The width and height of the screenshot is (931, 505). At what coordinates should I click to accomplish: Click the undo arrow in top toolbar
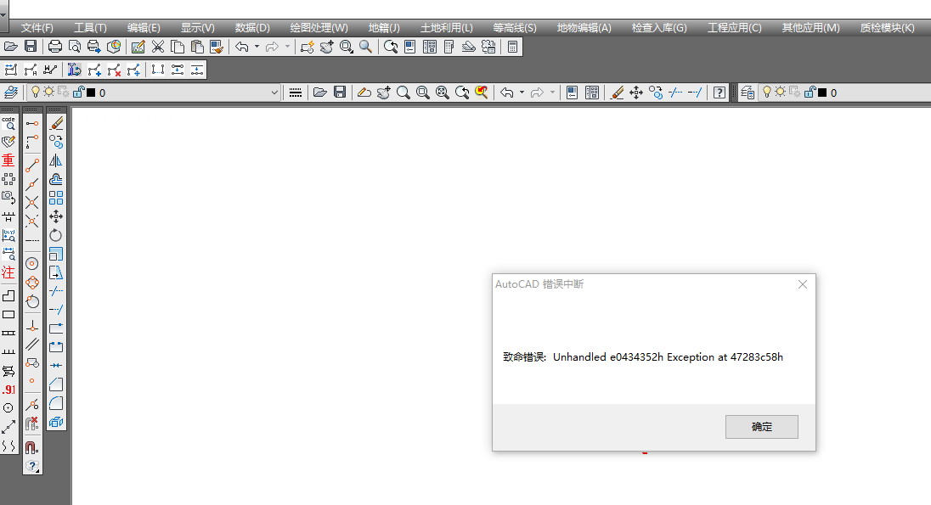tap(241, 47)
